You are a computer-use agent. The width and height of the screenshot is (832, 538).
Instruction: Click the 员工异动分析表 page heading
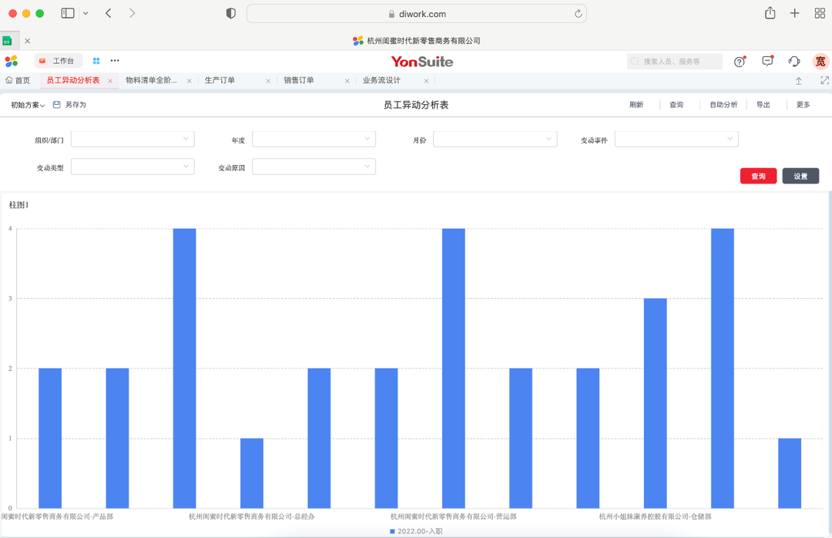pos(416,105)
